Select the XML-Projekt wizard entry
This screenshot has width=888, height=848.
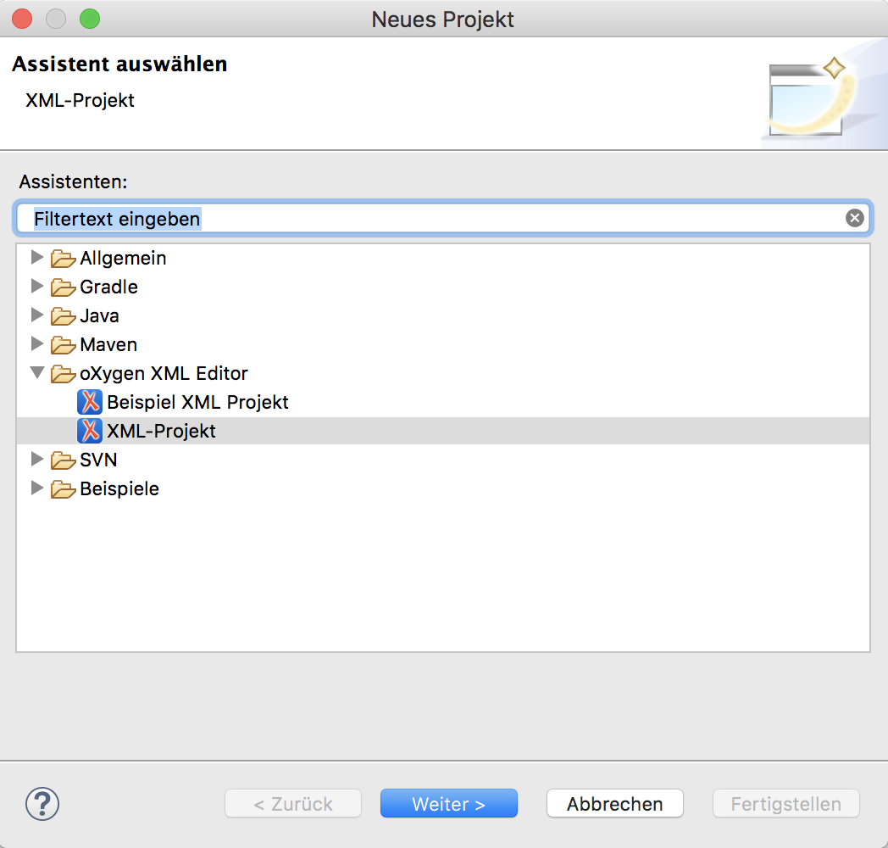pos(161,431)
